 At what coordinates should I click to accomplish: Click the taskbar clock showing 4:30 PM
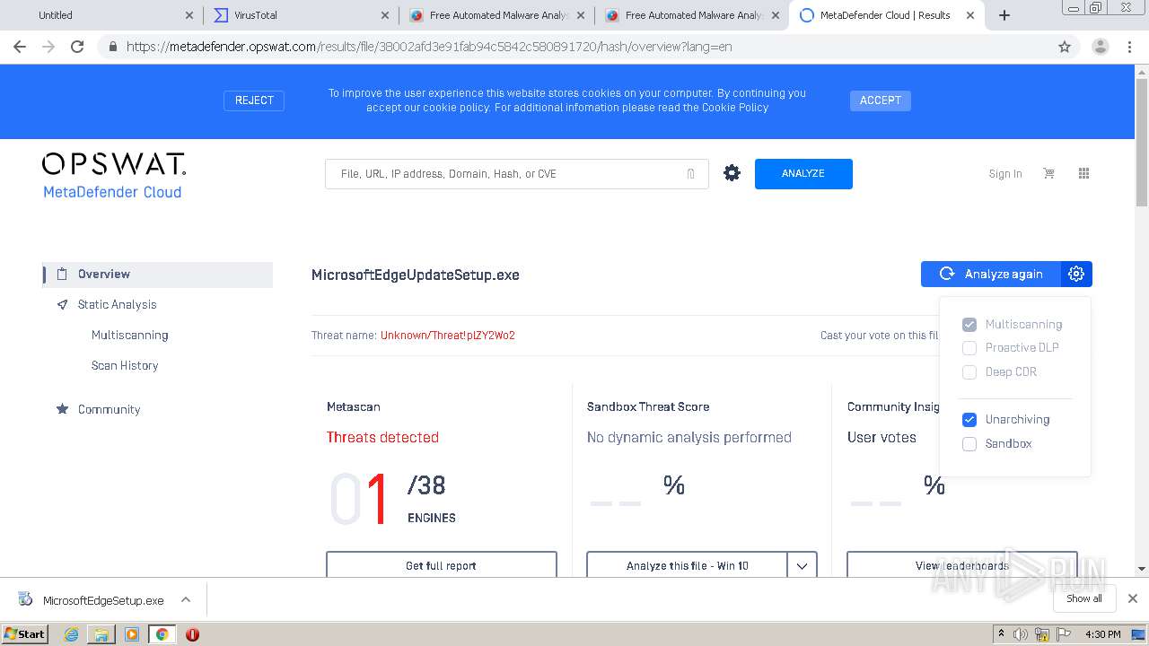1103,634
